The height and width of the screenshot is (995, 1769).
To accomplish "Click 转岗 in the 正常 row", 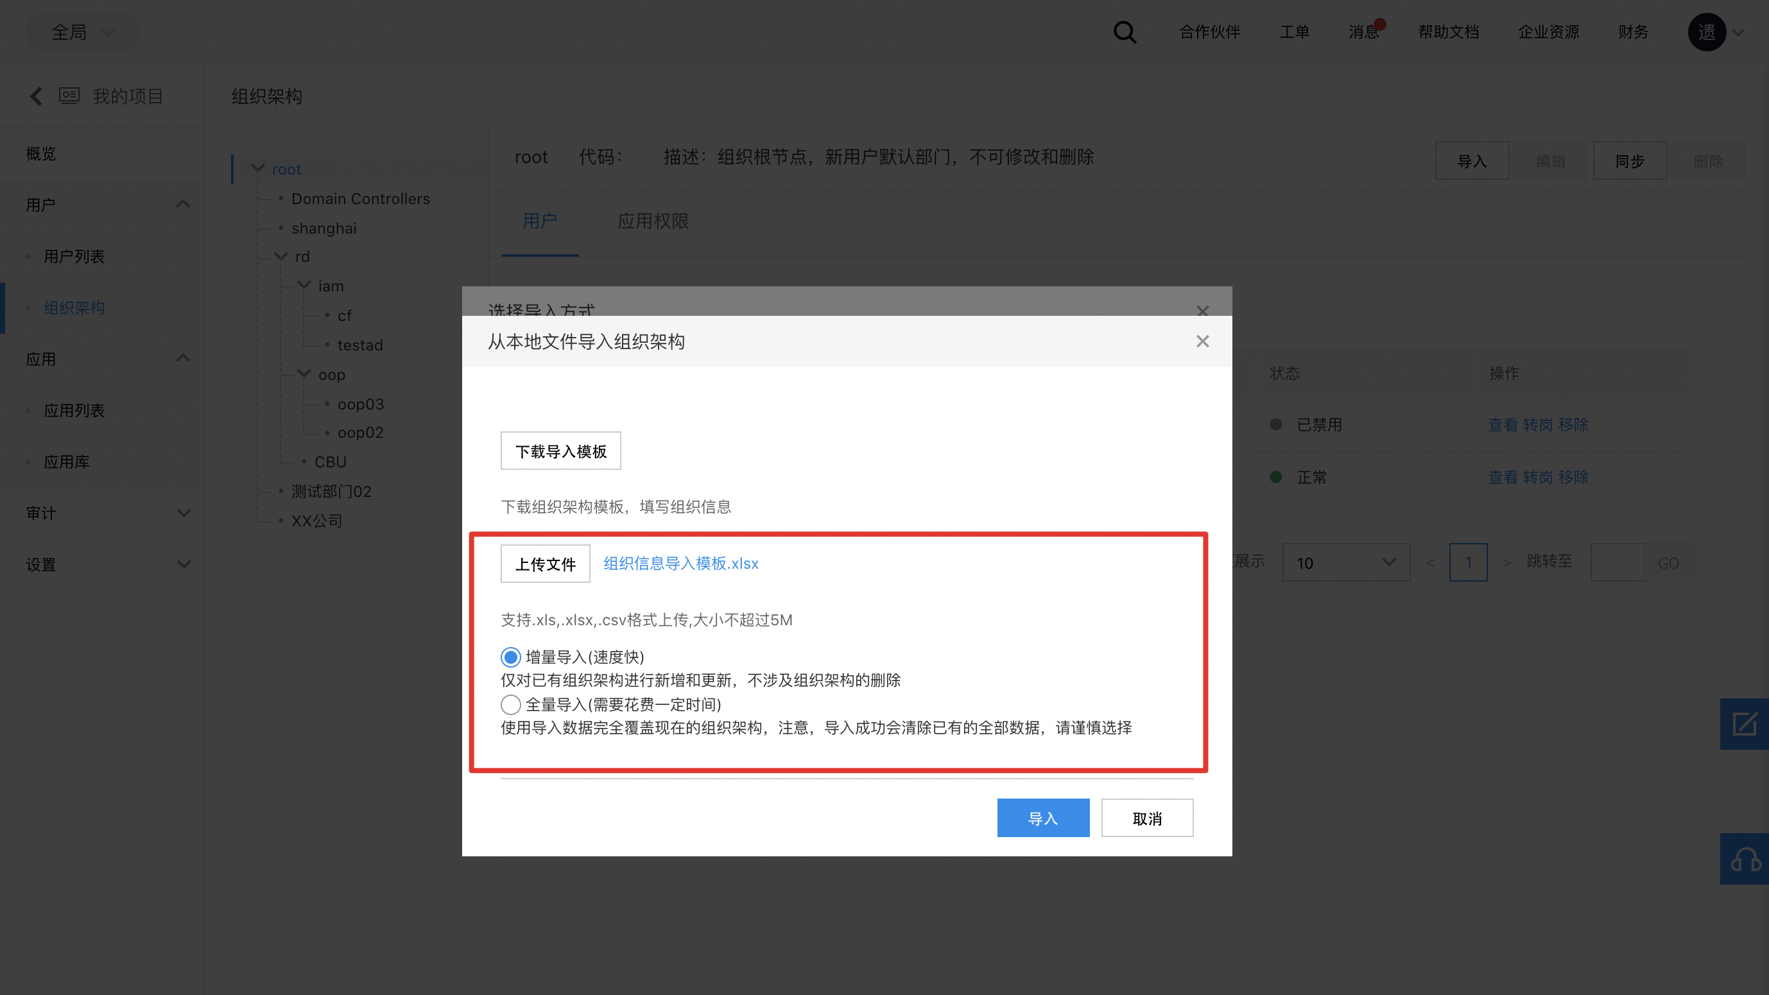I will pyautogui.click(x=1539, y=477).
